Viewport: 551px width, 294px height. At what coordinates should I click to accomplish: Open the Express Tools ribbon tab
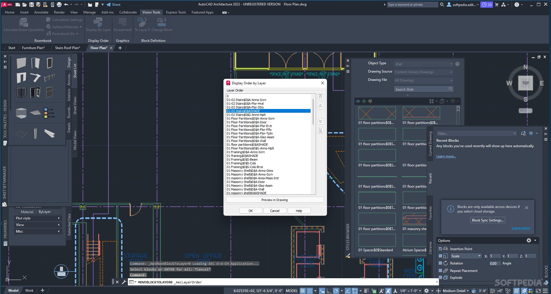tap(176, 12)
